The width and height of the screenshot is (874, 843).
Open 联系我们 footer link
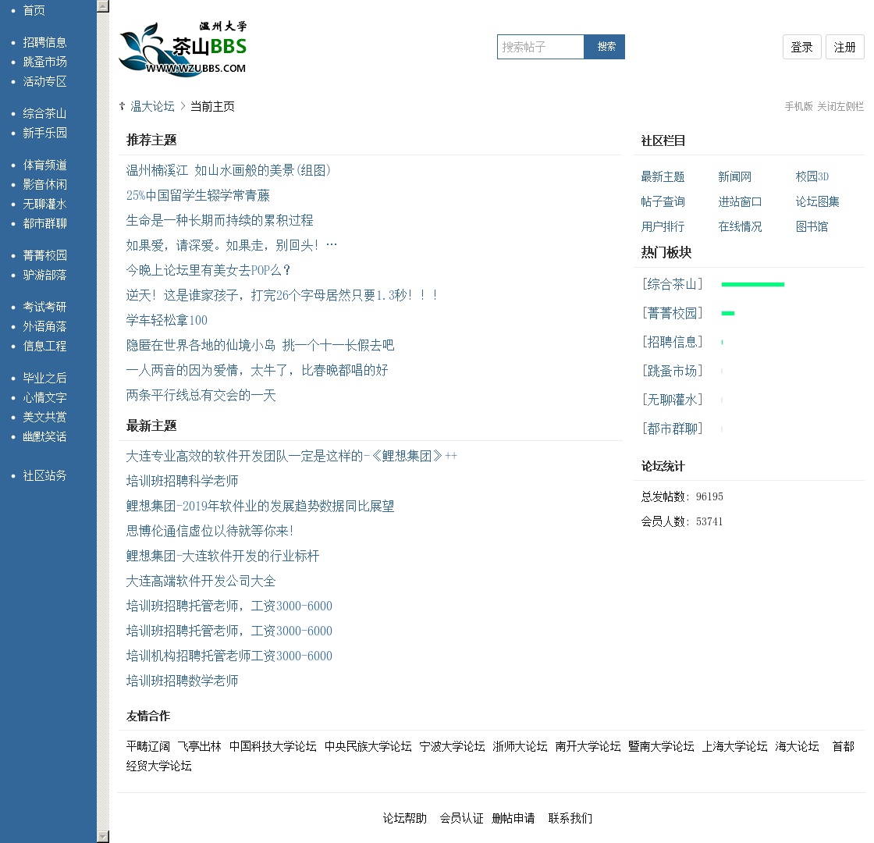tap(570, 819)
